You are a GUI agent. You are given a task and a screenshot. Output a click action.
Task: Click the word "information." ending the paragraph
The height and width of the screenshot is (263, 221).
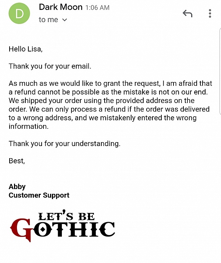point(29,127)
